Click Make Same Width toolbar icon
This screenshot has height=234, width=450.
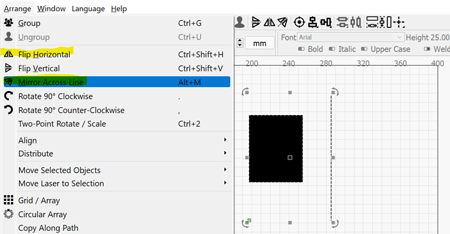[x=372, y=22]
